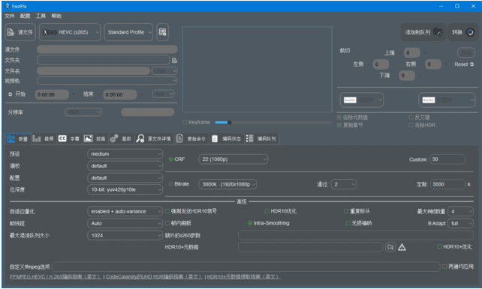482x289 pixels.
Task: Open the 编码状态 encoding status tab
Action: pos(226,139)
